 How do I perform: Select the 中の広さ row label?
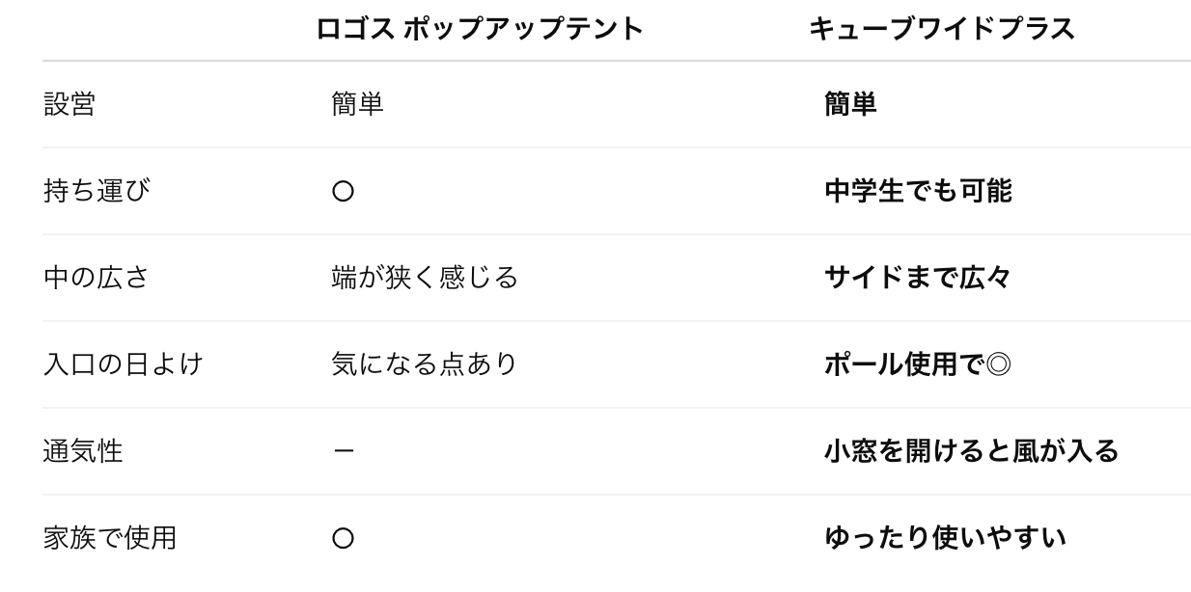tap(97, 278)
